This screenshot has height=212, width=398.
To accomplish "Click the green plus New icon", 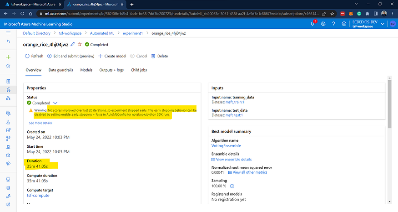I will (x=8, y=57).
